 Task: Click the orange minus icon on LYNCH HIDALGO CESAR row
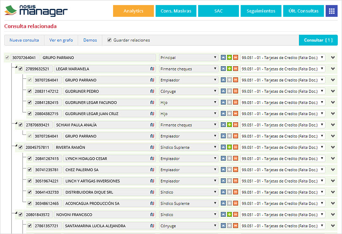(x=236, y=159)
